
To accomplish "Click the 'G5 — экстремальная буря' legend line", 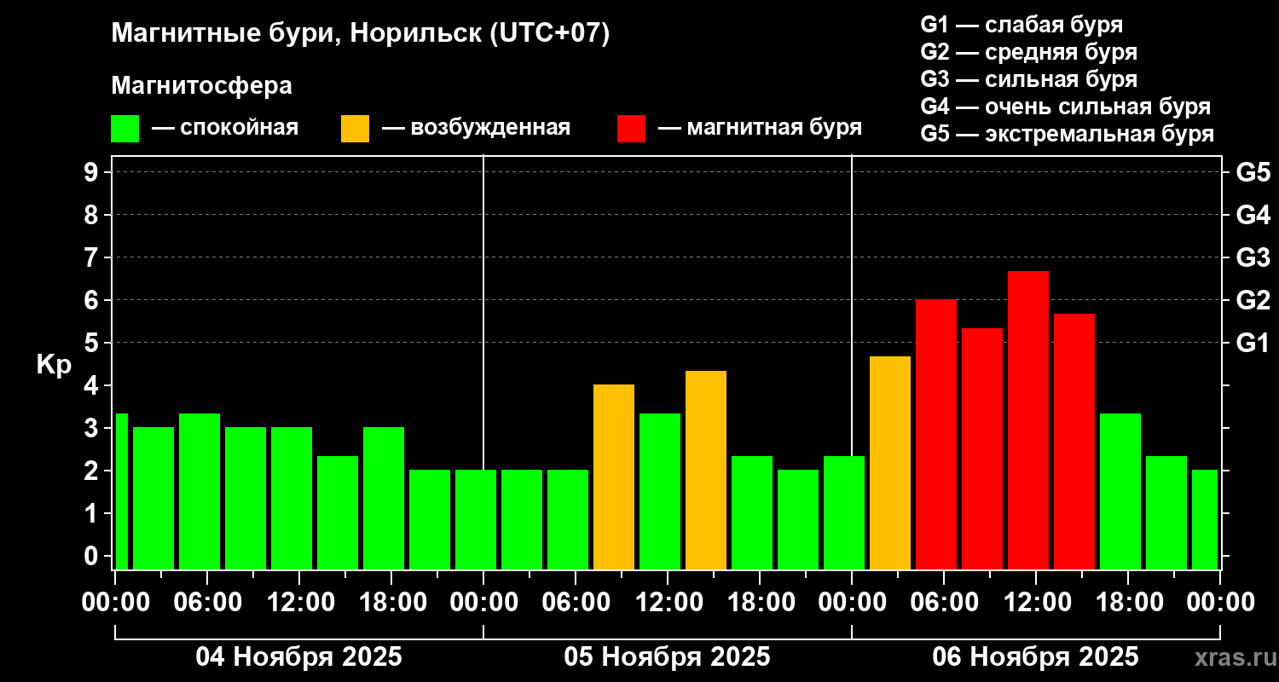I will (x=1068, y=134).
